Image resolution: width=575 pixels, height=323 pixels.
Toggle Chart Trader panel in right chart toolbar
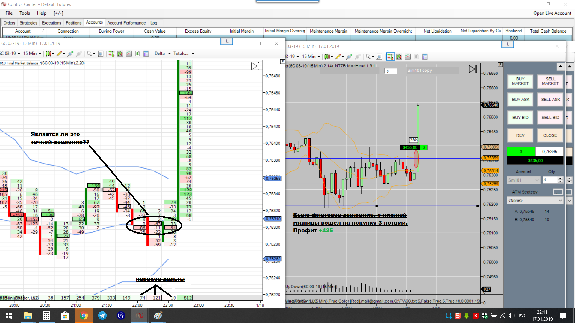coord(390,57)
